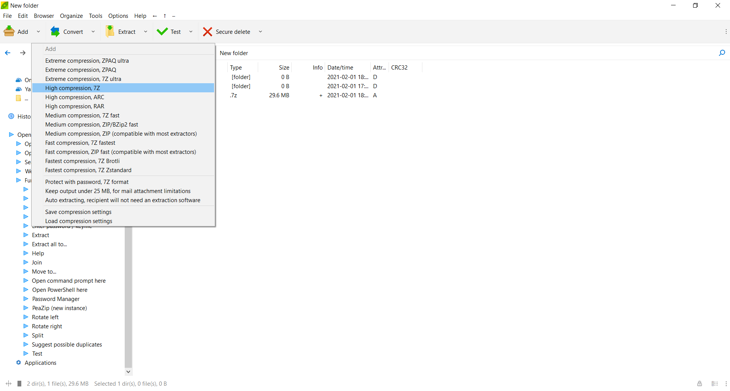Click the Add archive toolbar icon
This screenshot has height=391, width=730.
tap(9, 32)
